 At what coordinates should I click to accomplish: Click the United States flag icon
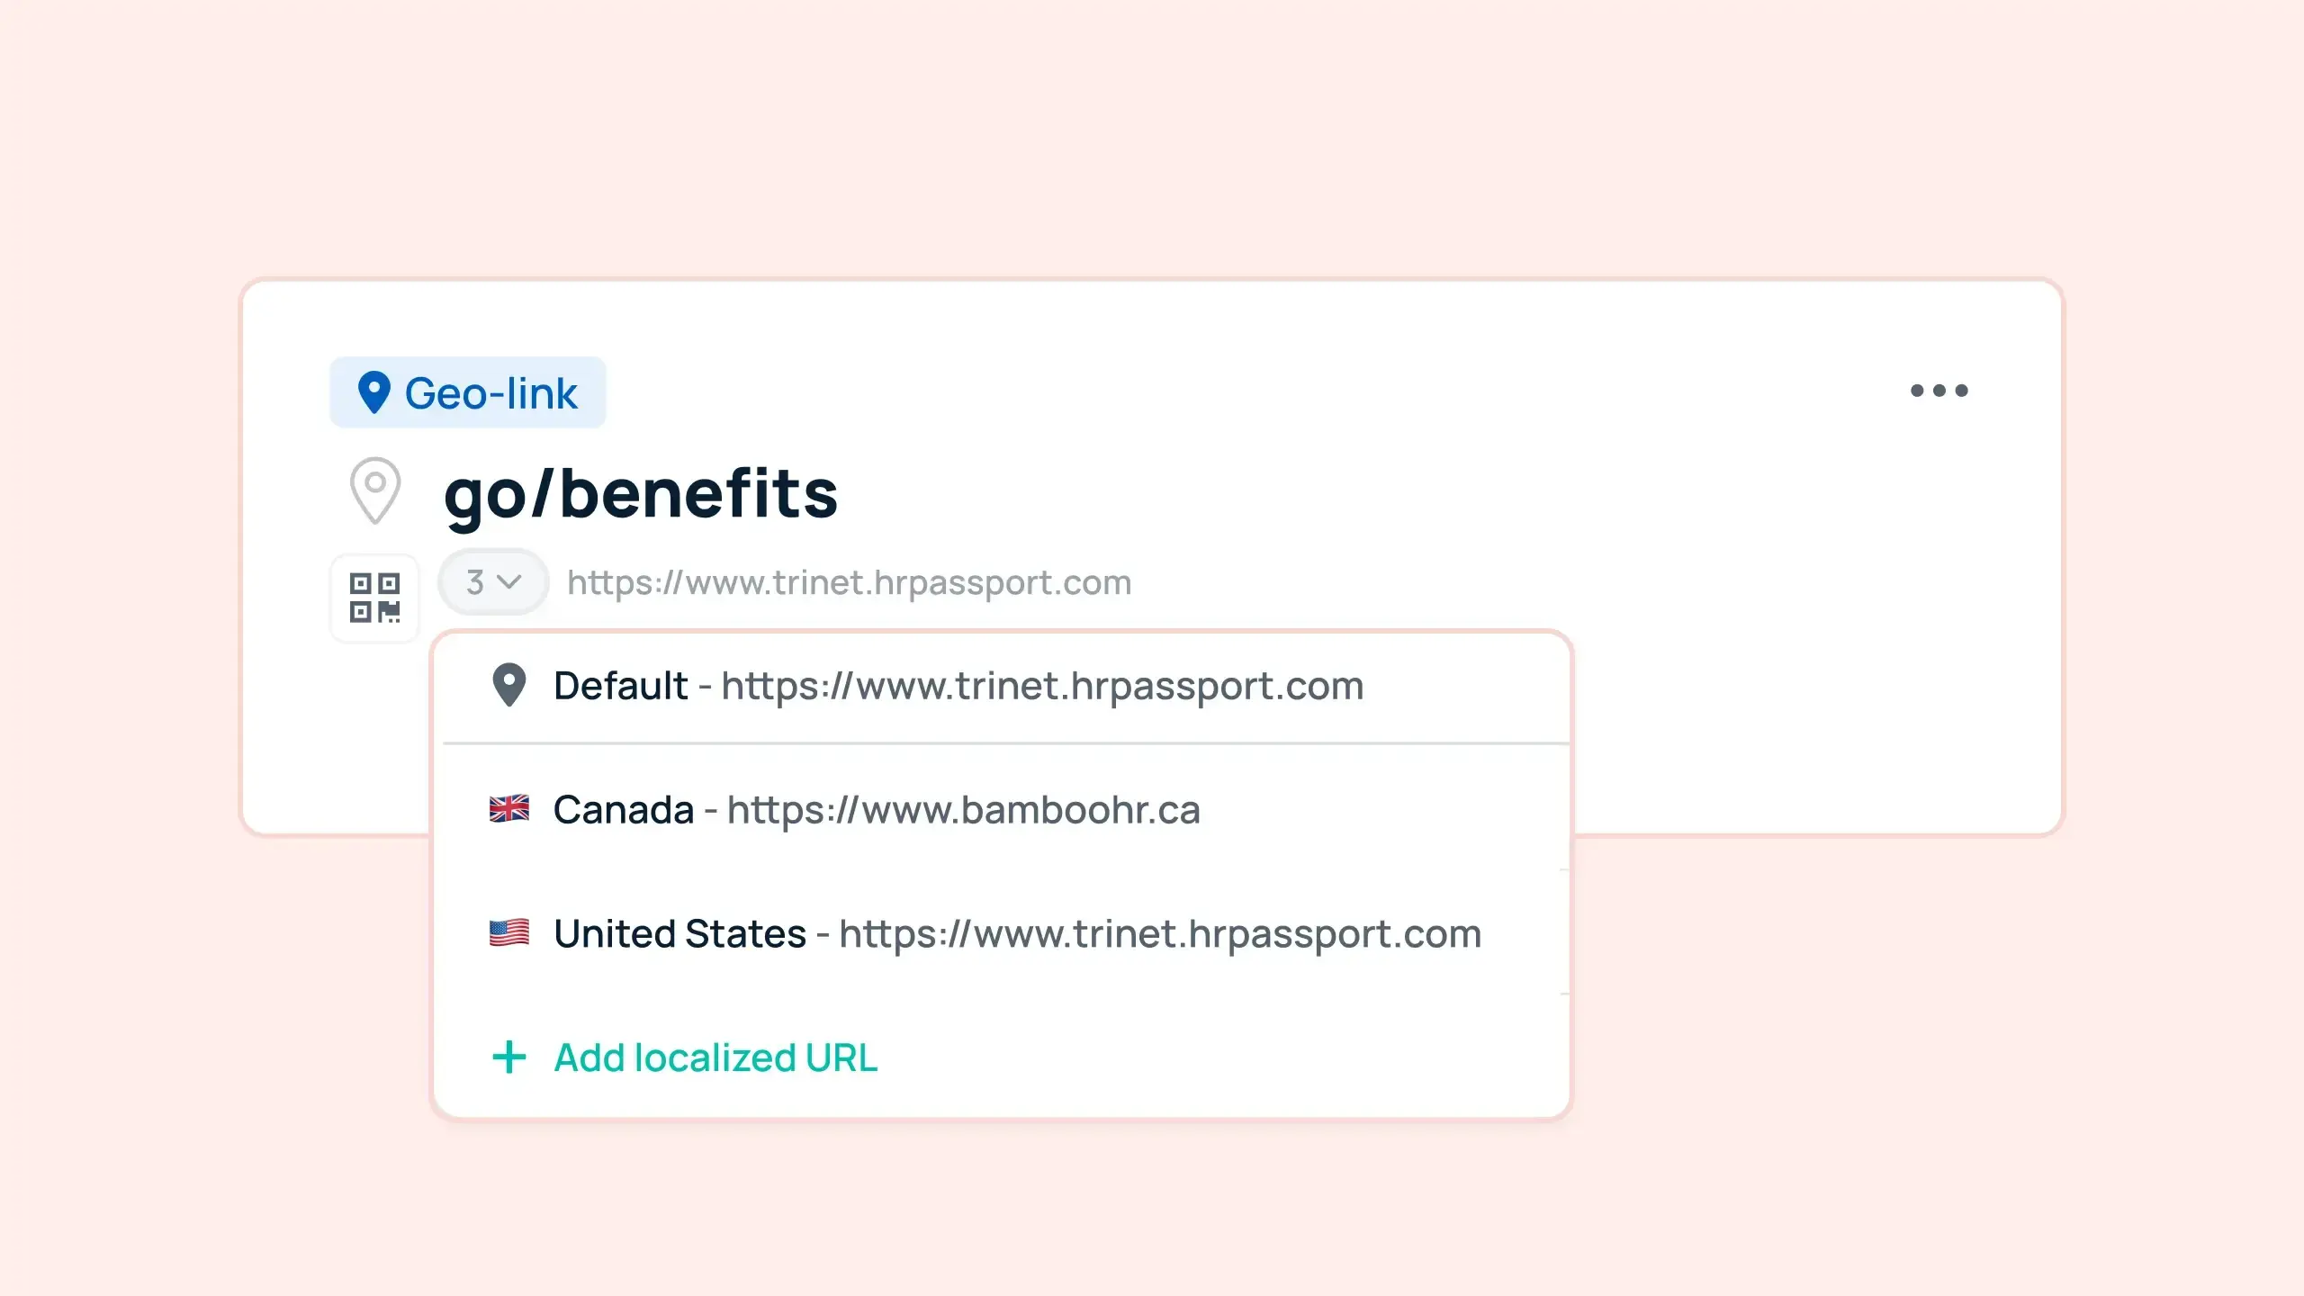click(509, 933)
